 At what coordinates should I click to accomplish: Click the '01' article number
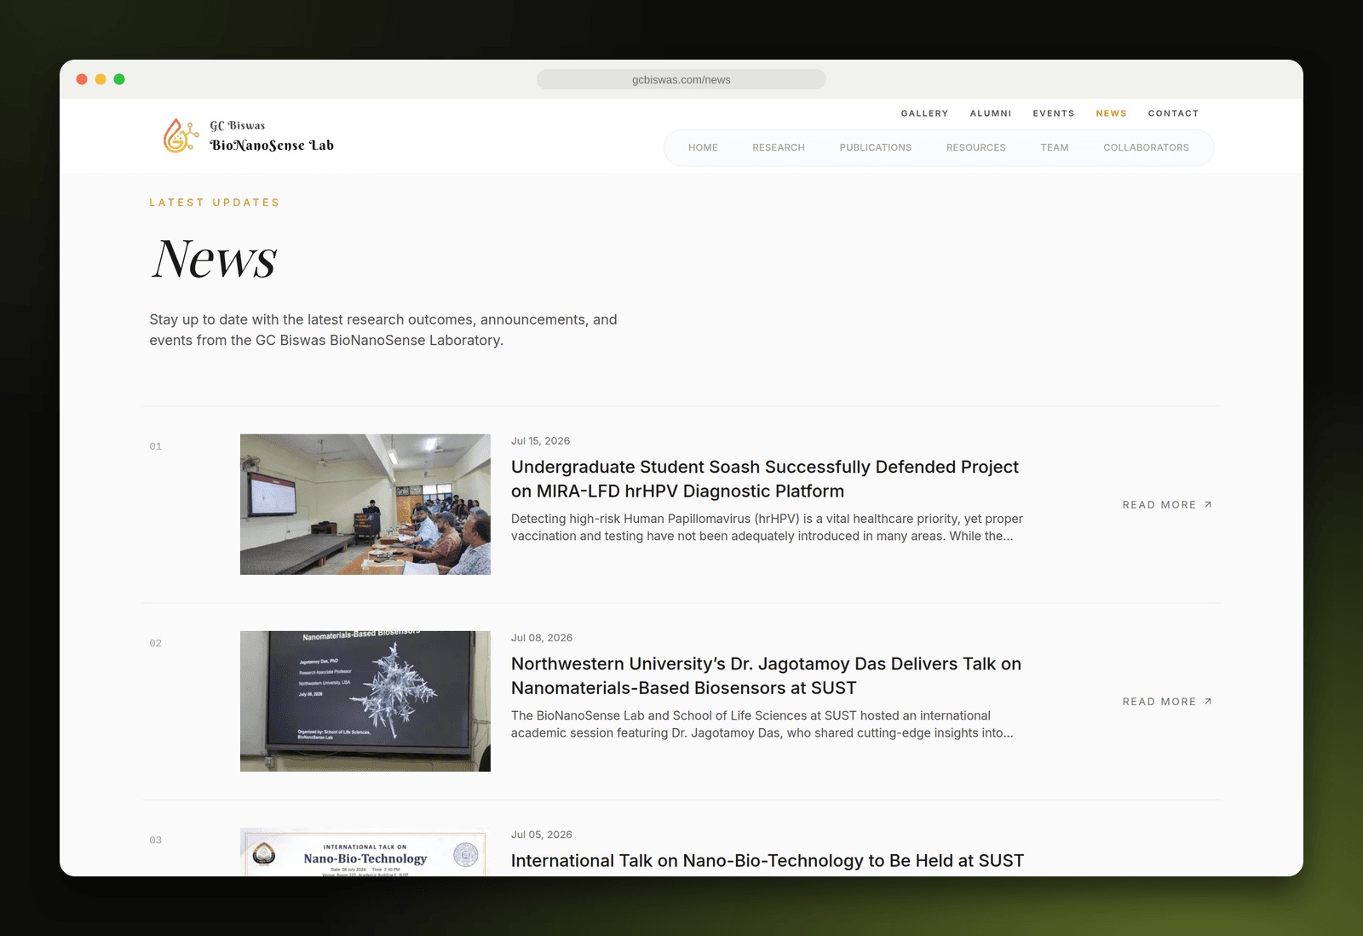click(x=156, y=446)
